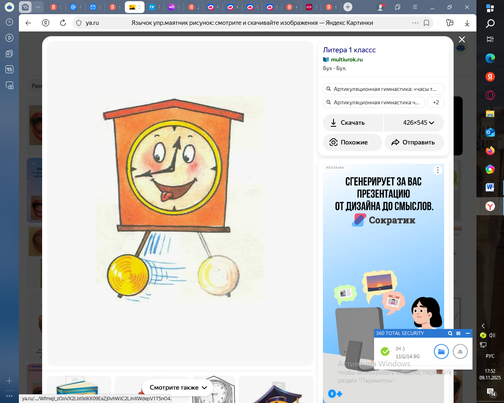Click the speaker volume tray icon

492,335
